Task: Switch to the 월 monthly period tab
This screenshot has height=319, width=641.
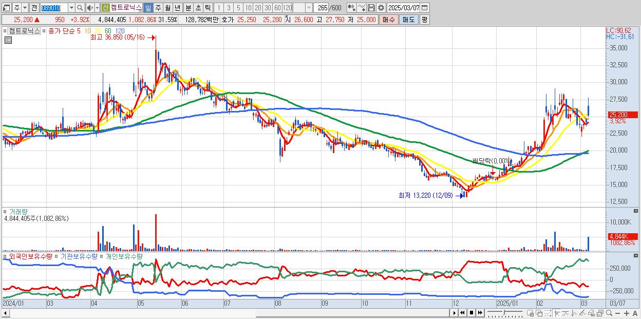Action: [167, 8]
